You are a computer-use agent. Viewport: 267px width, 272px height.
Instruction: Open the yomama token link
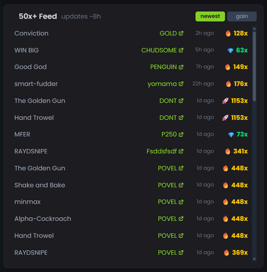(x=162, y=84)
